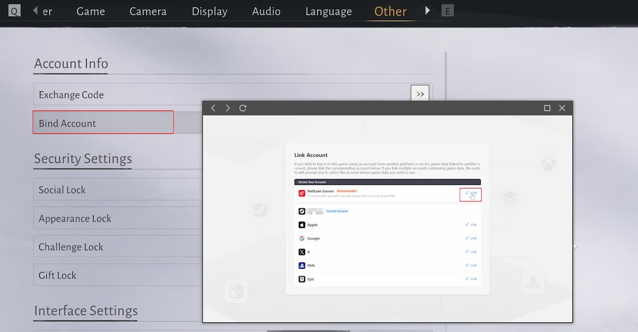638x332 pixels.
Task: Open the Audio settings tab
Action: pos(266,11)
